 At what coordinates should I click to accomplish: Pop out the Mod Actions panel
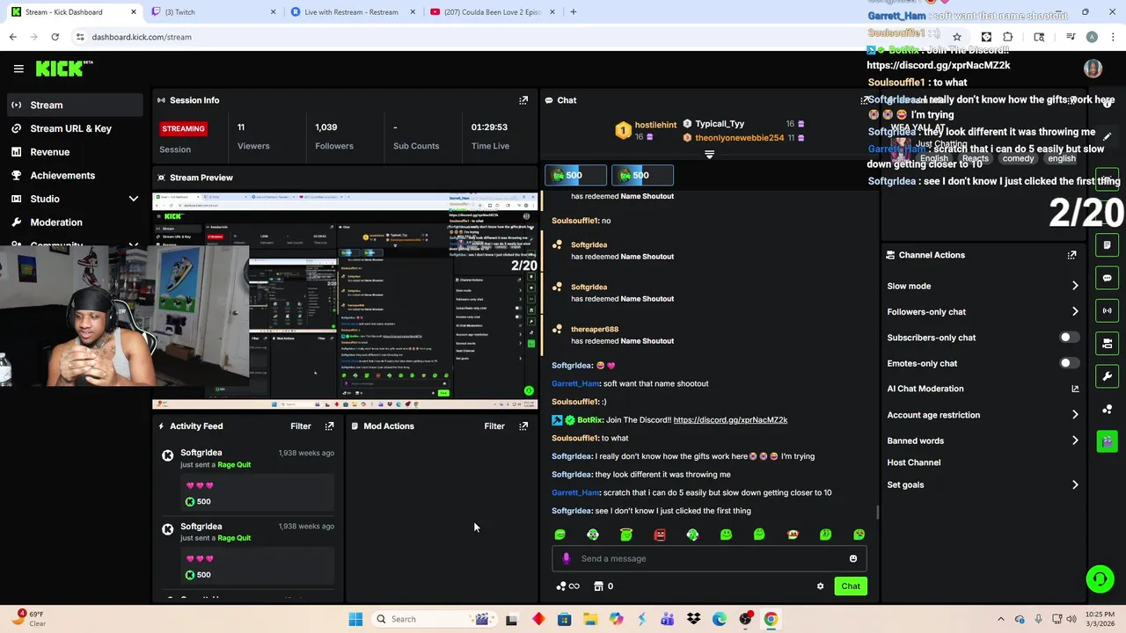[523, 426]
